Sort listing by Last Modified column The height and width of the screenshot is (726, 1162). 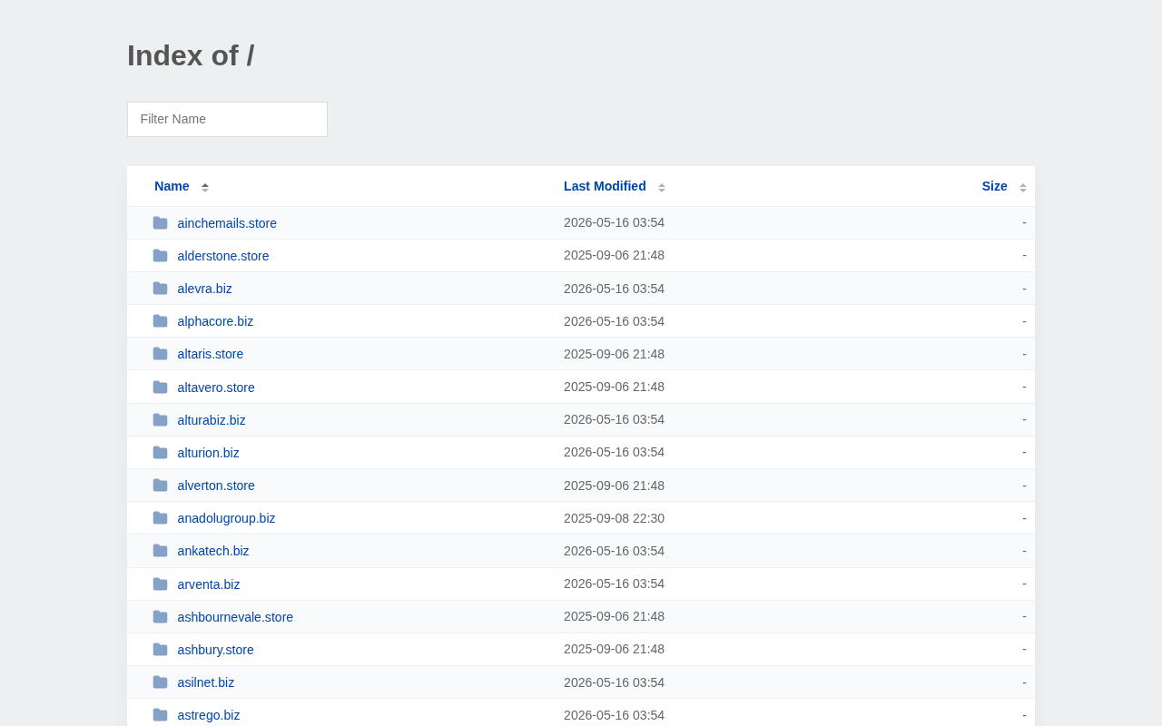tap(605, 186)
